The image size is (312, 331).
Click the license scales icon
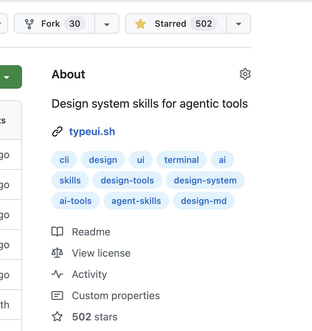57,253
